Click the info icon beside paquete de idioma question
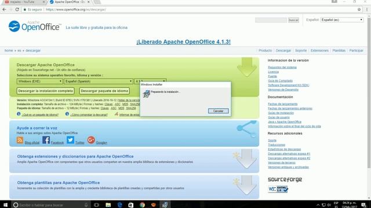Screen dimensions: 371x208 coord(19,114)
